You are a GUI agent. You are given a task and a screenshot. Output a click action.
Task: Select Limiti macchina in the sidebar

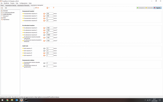click(7, 14)
